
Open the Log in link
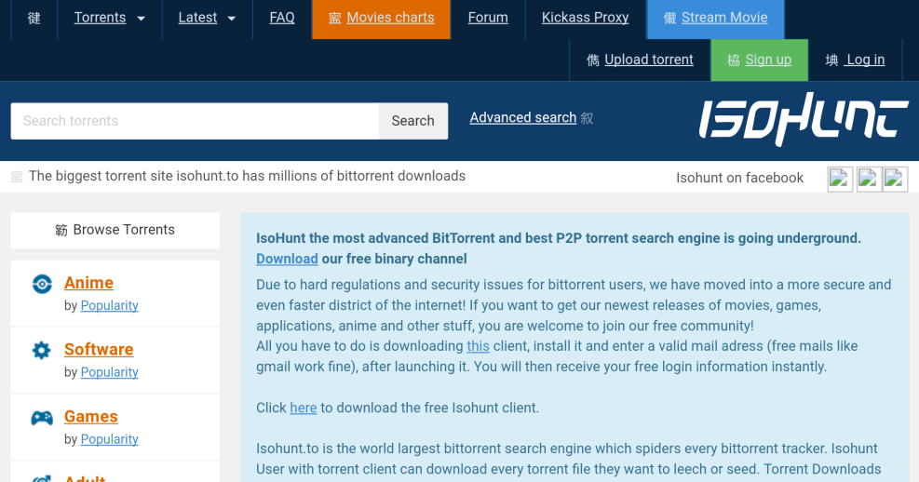[864, 60]
